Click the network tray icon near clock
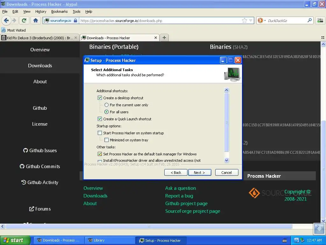The height and width of the screenshot is (245, 326). point(296,240)
